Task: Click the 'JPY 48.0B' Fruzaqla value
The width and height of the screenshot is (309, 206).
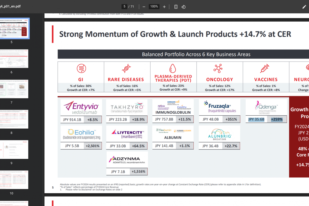Action: click(x=211, y=119)
